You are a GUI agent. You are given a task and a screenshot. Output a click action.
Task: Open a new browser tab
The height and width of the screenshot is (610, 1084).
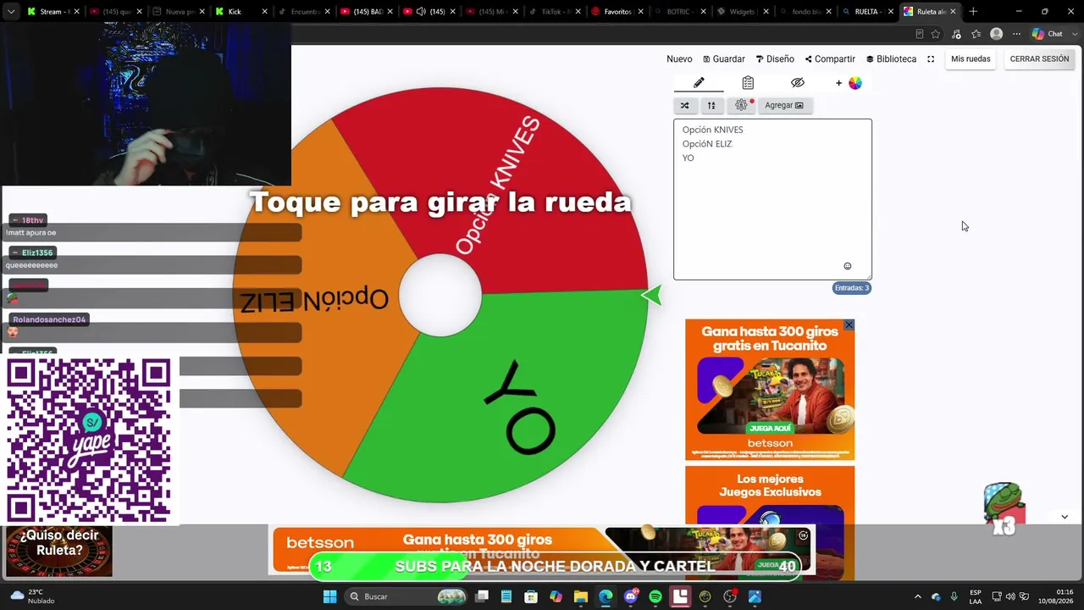(973, 12)
